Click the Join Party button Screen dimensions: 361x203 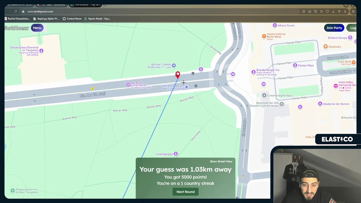click(334, 28)
